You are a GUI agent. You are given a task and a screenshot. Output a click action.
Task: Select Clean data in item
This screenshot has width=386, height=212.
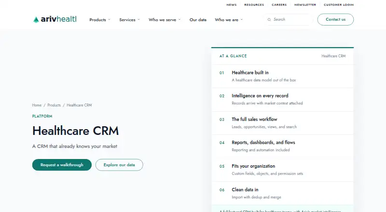click(282, 193)
